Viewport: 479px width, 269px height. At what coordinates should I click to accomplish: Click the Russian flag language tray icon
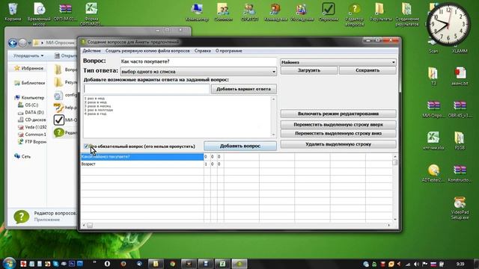pos(433,264)
